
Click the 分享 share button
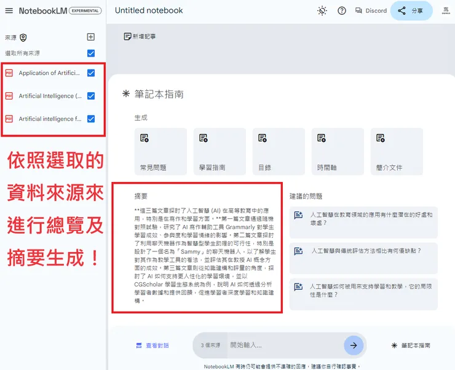click(x=411, y=10)
